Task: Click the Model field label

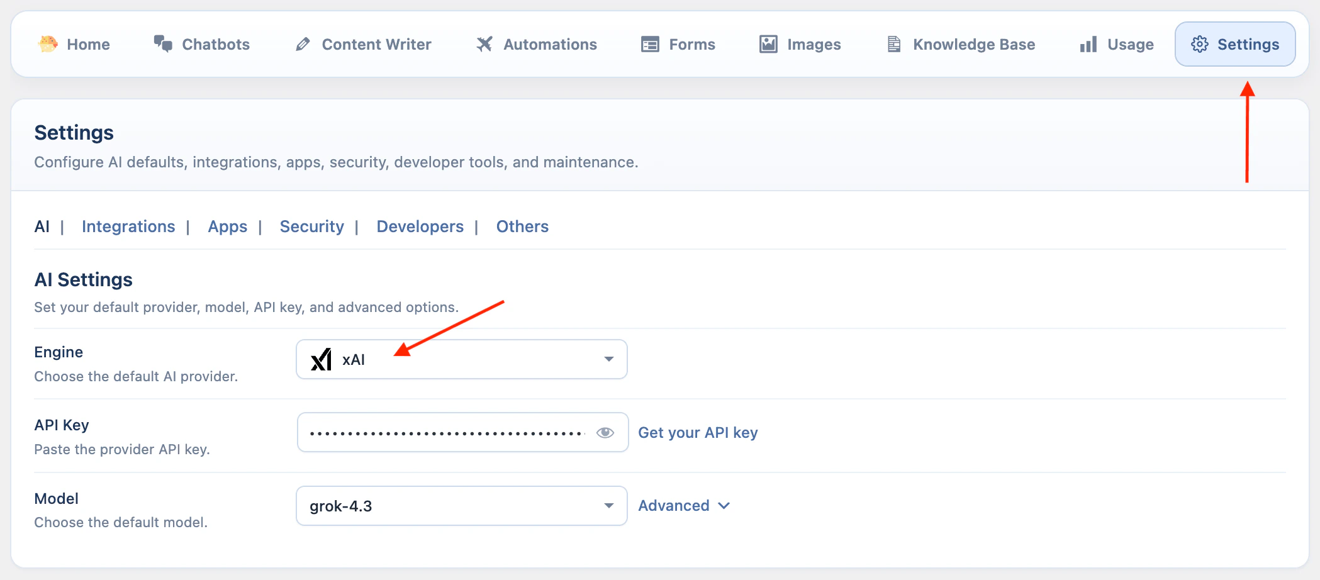Action: click(56, 499)
